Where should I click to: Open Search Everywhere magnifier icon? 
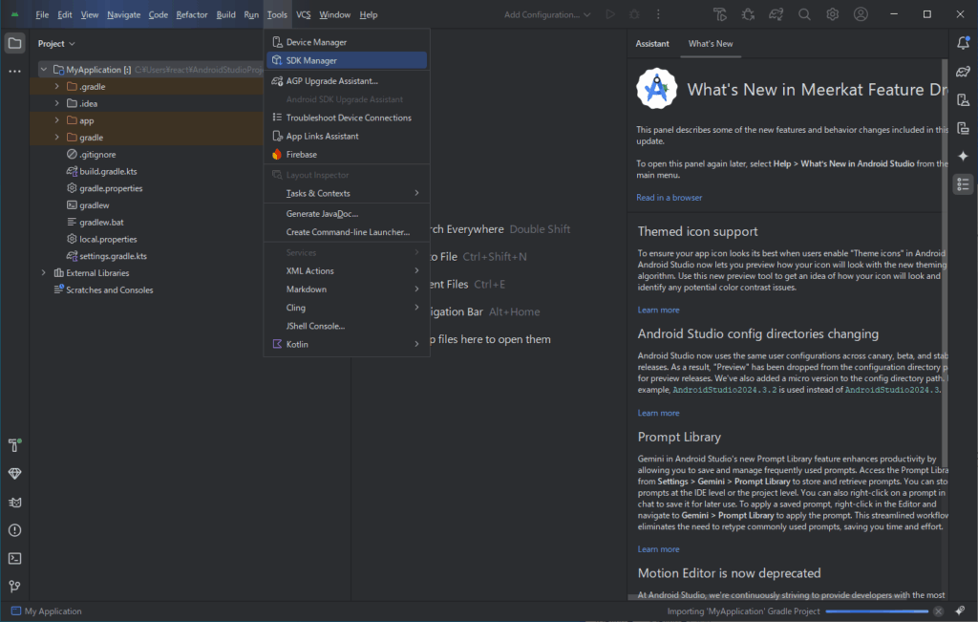(x=804, y=14)
